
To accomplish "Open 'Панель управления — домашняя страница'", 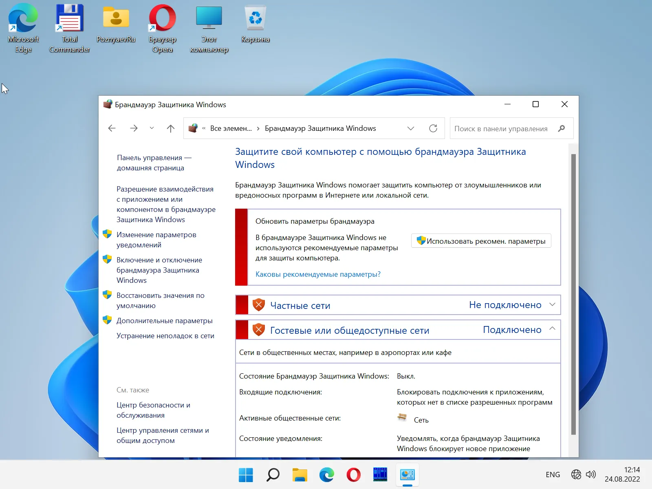I will [154, 163].
